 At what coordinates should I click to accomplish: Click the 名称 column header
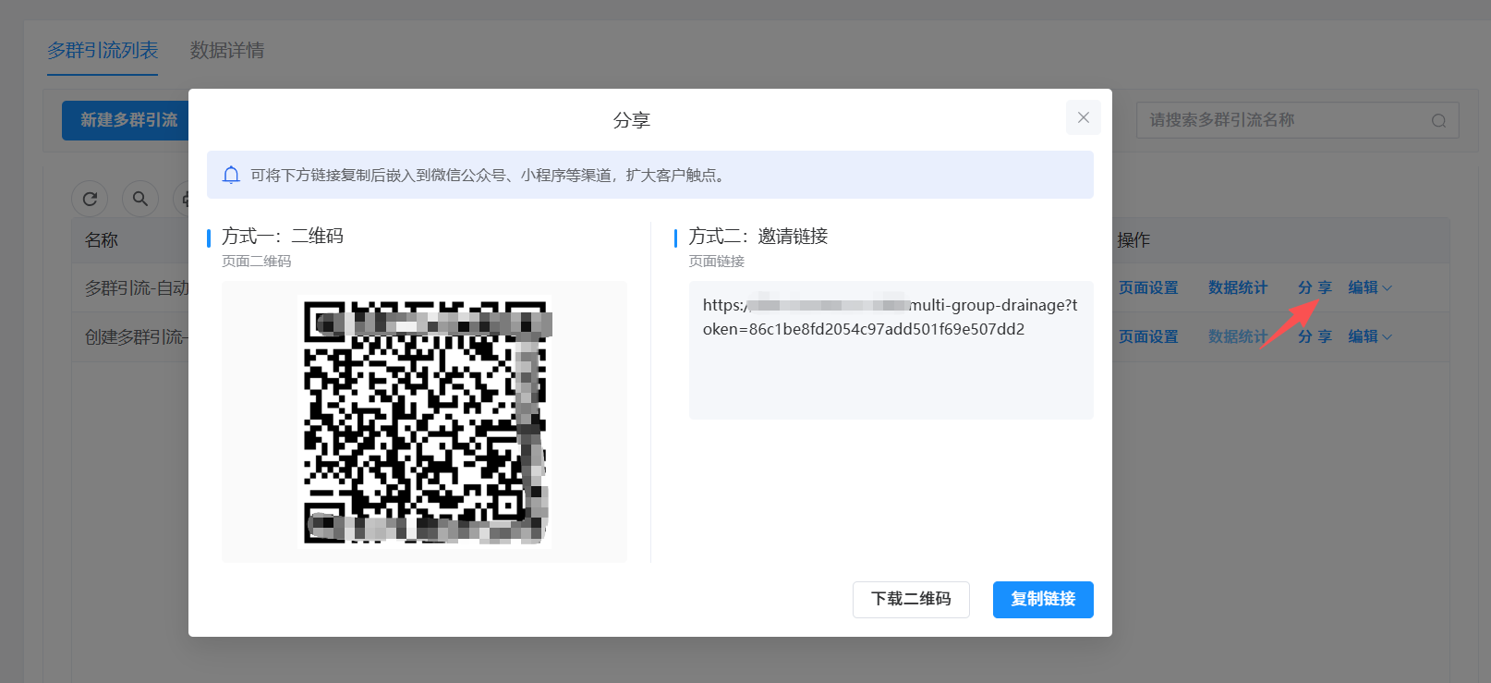pos(102,240)
